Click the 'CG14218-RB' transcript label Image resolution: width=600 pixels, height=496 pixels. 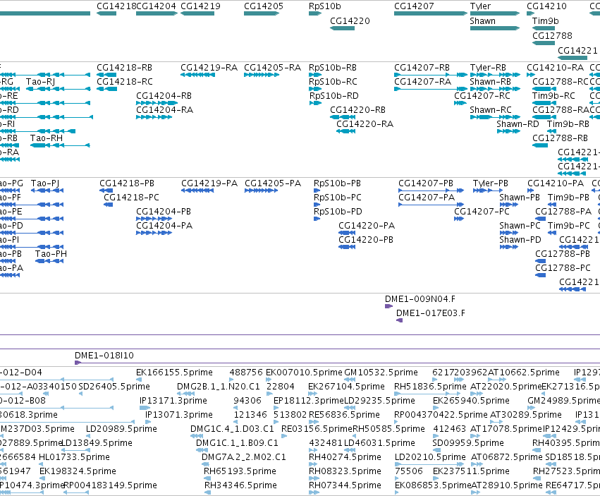(124, 68)
